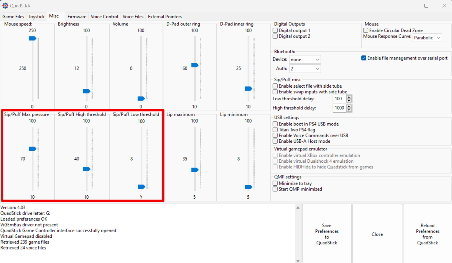Enable Circular Dead Zone for mouse
The width and height of the screenshot is (452, 263).
tap(366, 30)
